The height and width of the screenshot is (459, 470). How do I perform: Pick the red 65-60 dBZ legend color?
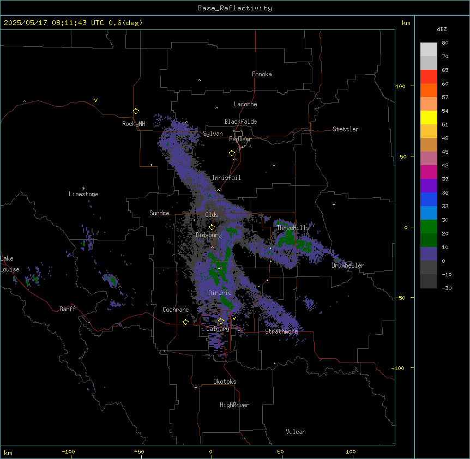429,77
